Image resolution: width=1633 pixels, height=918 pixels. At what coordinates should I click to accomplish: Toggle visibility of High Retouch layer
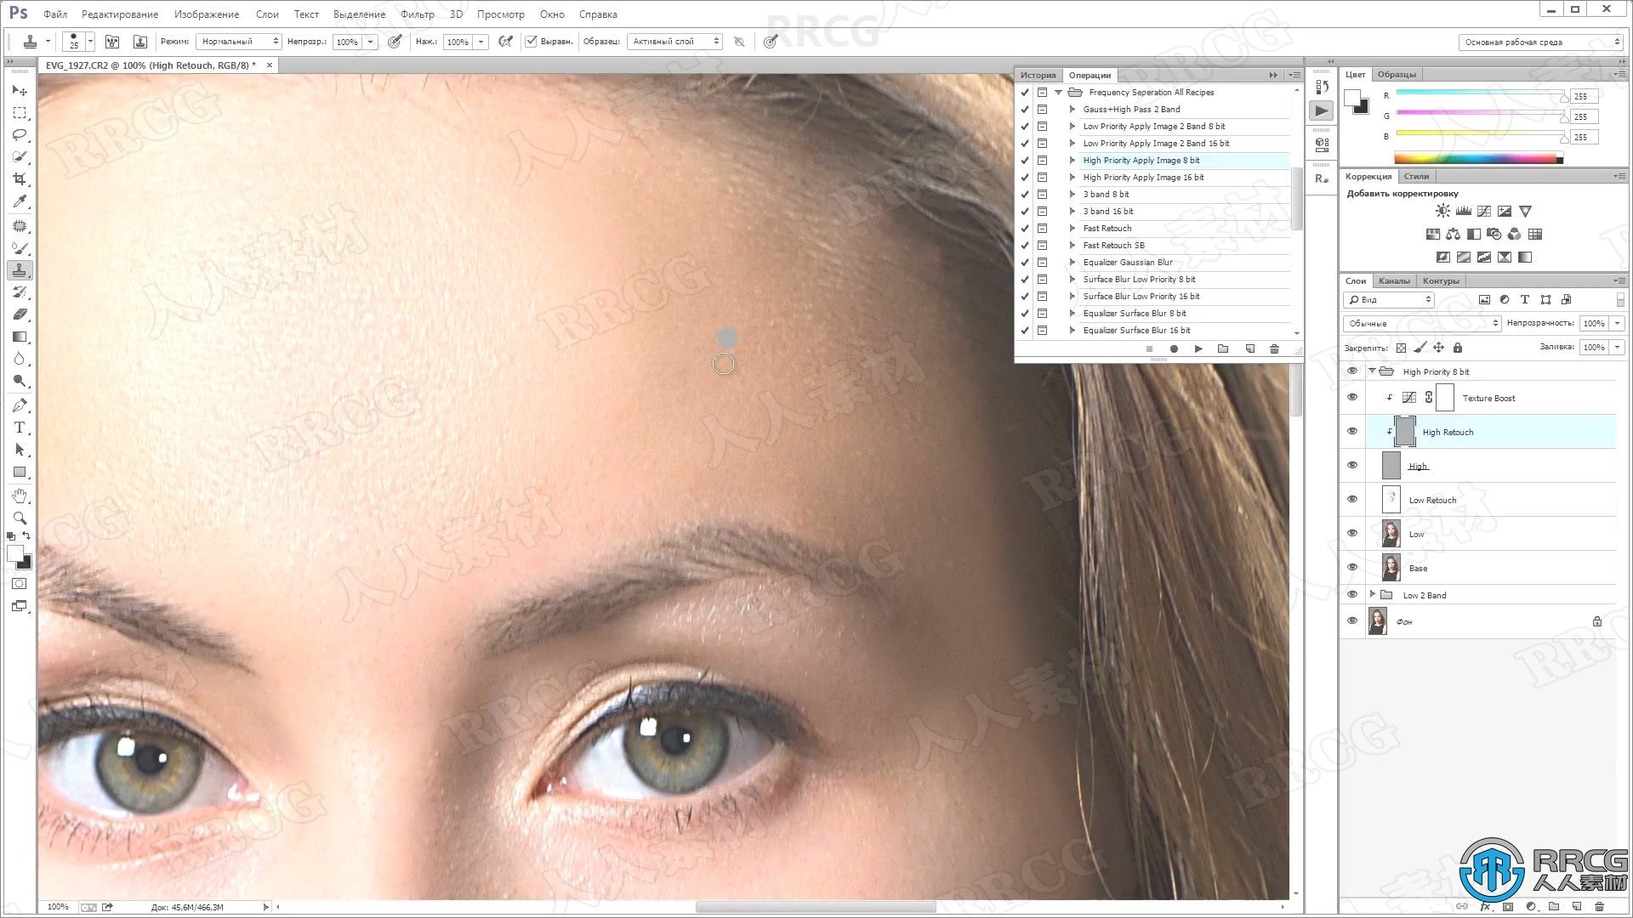[1352, 432]
